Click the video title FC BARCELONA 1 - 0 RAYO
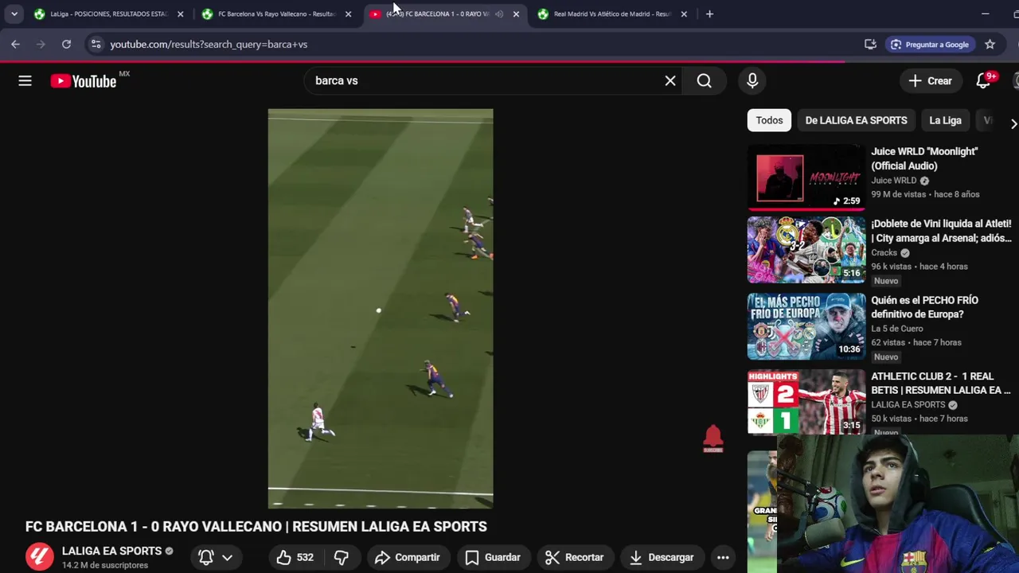The width and height of the screenshot is (1019, 573). click(x=256, y=527)
